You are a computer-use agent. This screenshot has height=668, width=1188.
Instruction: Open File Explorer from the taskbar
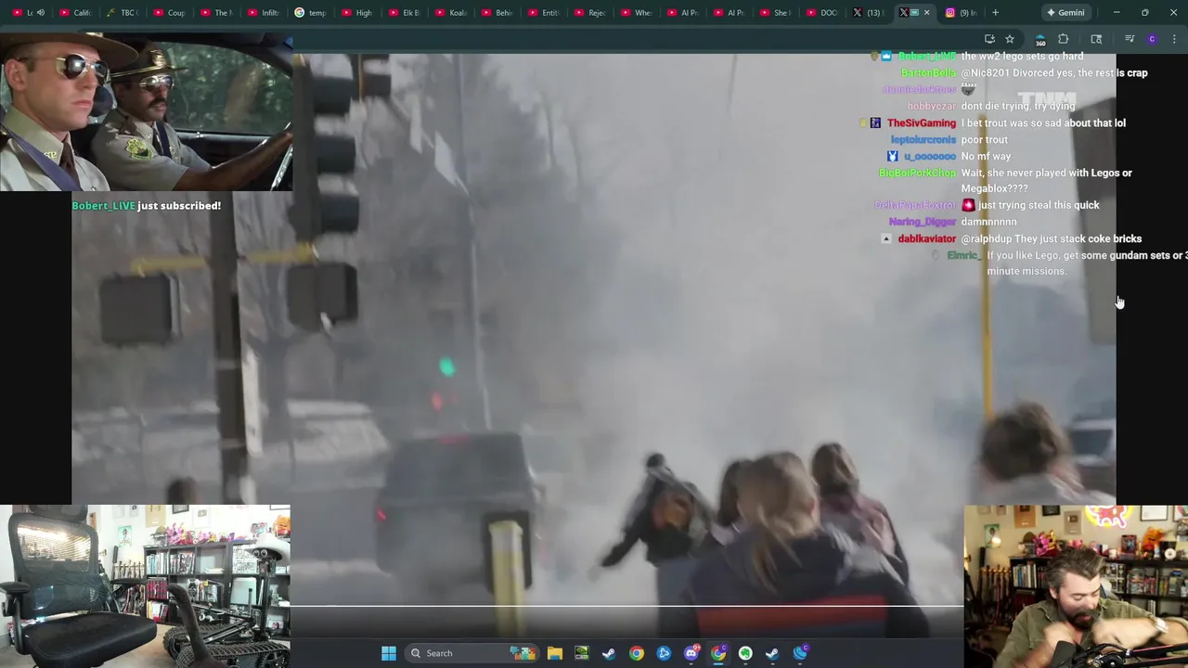[555, 653]
